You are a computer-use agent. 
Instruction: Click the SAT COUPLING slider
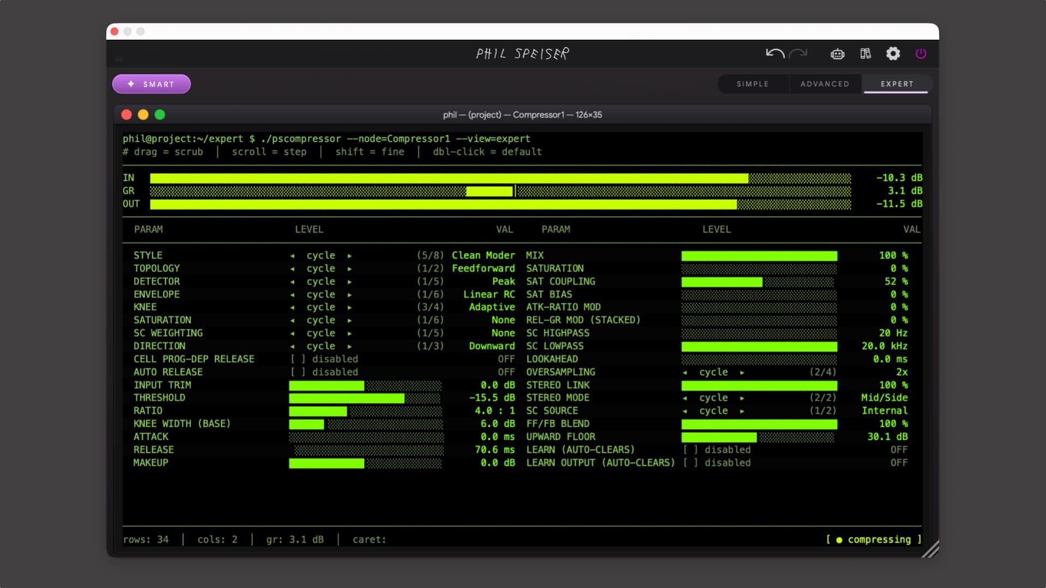pos(759,281)
